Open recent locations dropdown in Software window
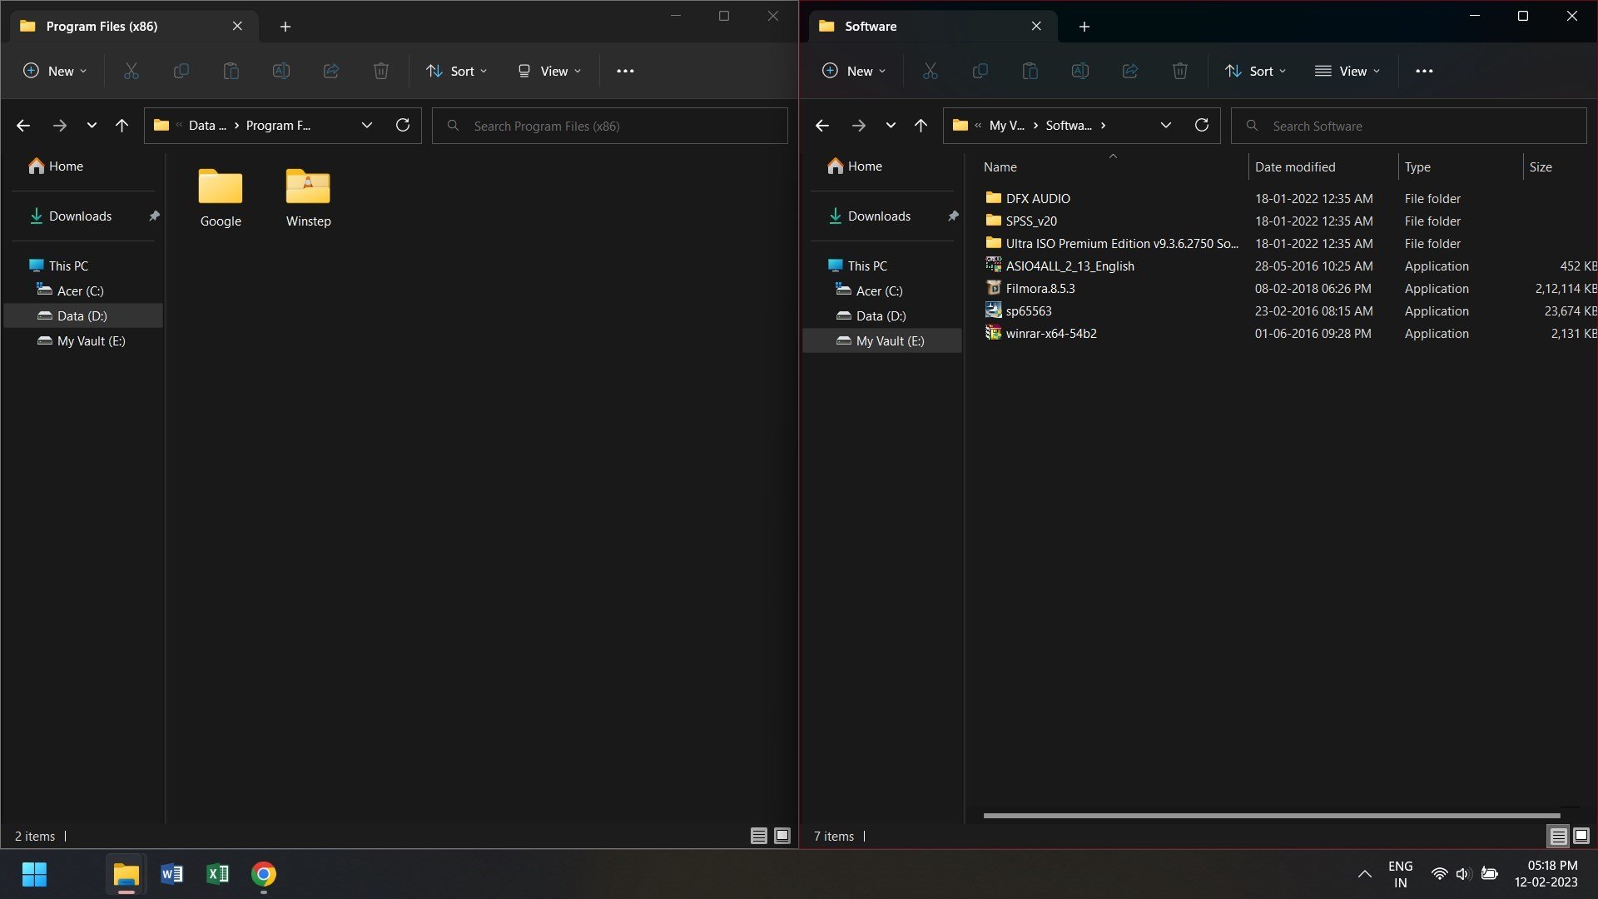1598x899 pixels. tap(891, 126)
